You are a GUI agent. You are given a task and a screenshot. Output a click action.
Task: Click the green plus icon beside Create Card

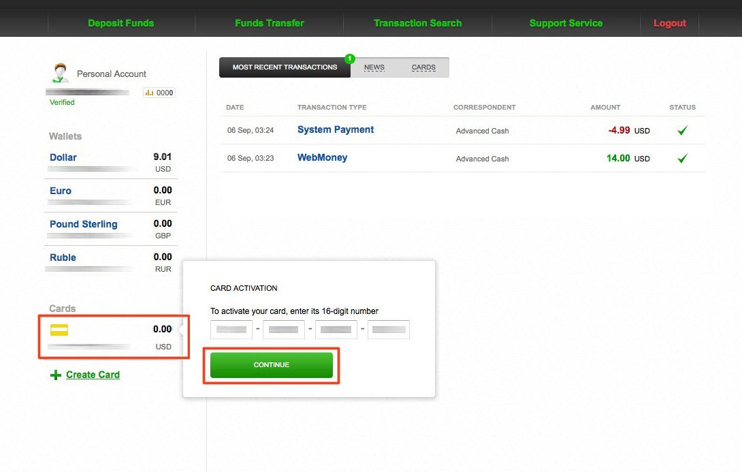tap(56, 375)
